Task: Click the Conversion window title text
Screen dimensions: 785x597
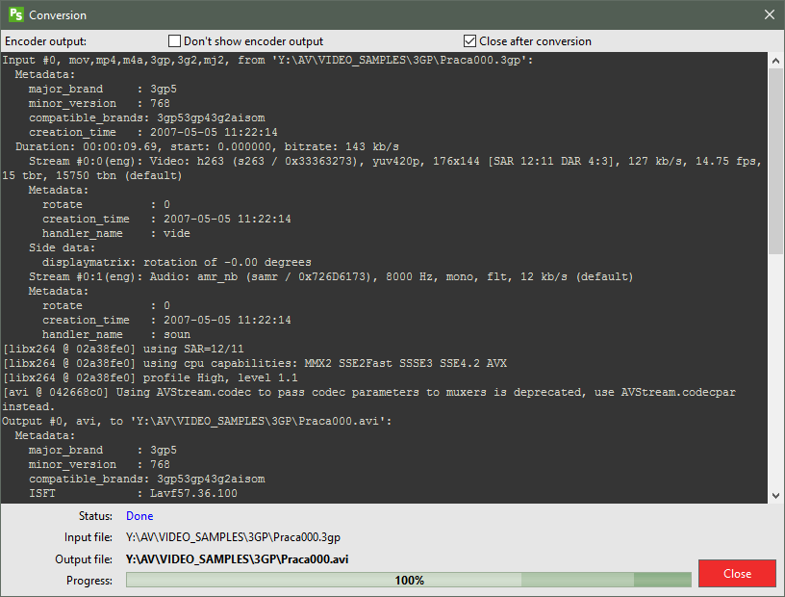Action: click(x=58, y=15)
